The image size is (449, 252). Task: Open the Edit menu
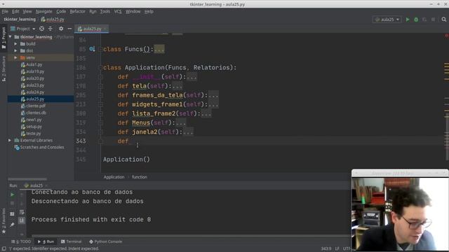tap(15, 11)
